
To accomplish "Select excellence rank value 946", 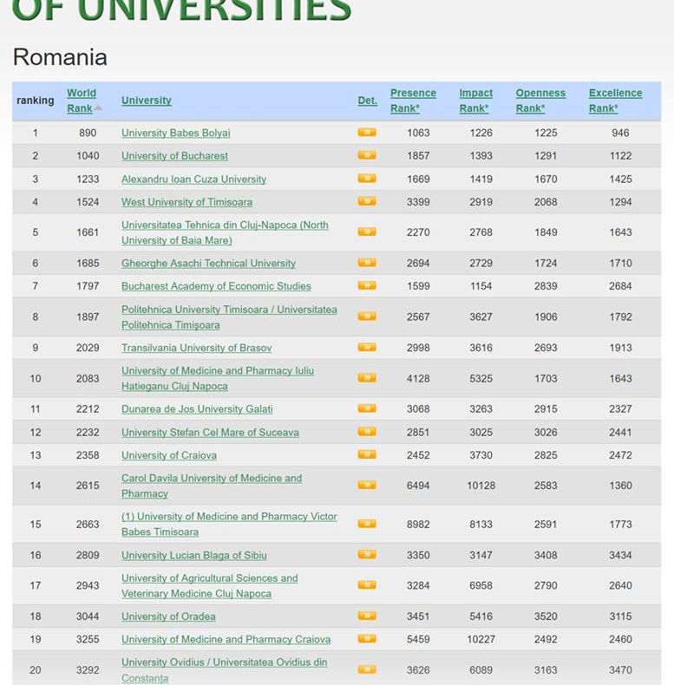I will tap(620, 133).
